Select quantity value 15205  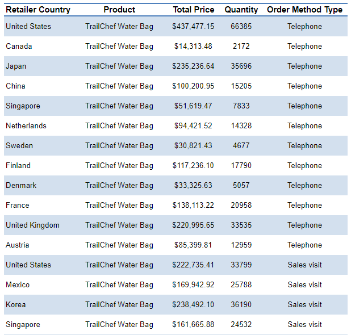pyautogui.click(x=241, y=86)
